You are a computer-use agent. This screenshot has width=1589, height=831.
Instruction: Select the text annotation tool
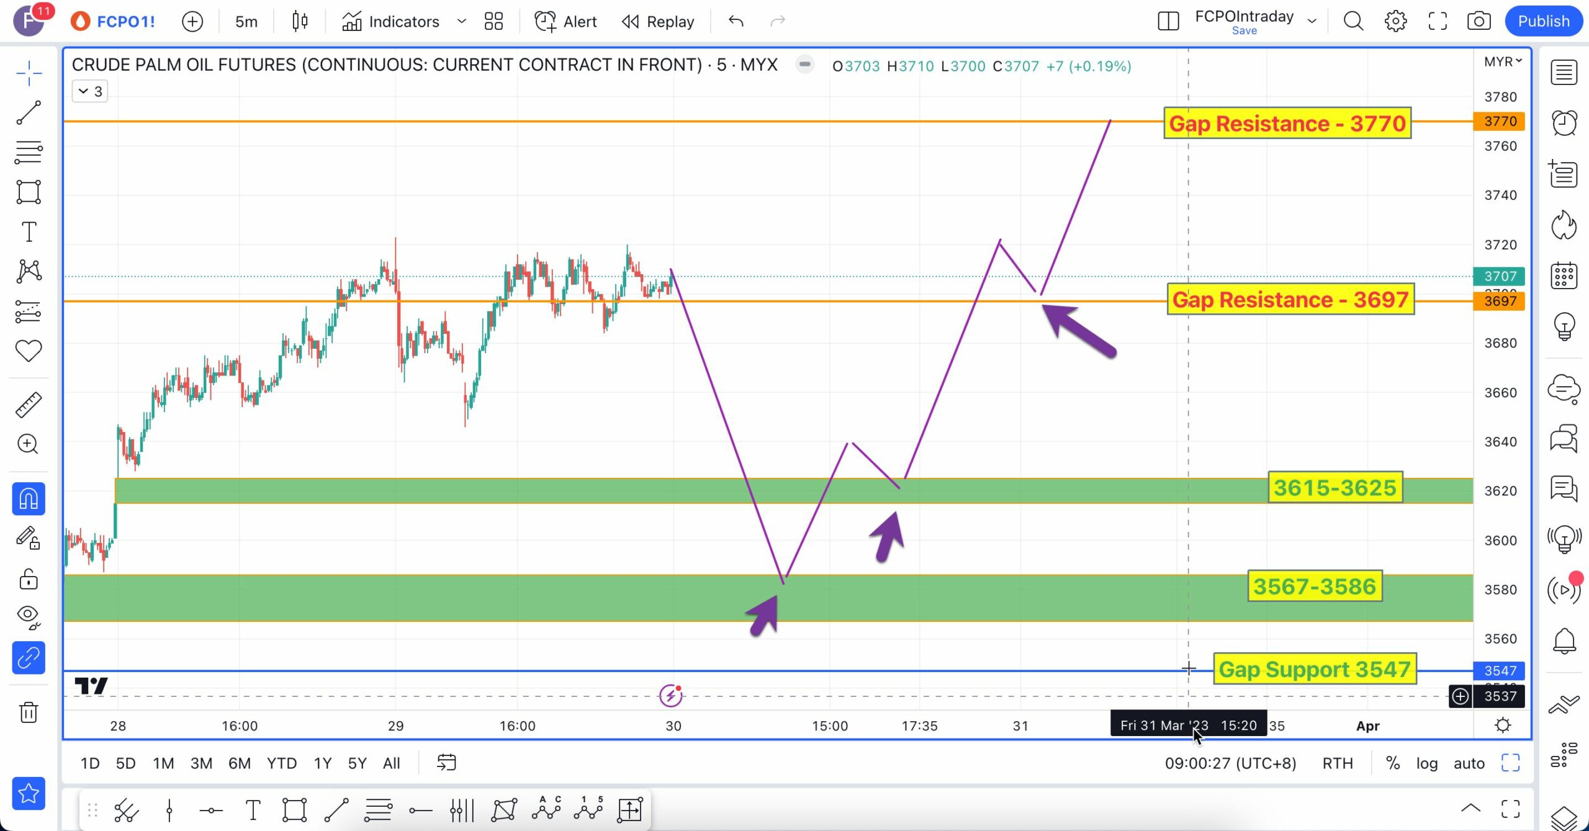pos(29,232)
